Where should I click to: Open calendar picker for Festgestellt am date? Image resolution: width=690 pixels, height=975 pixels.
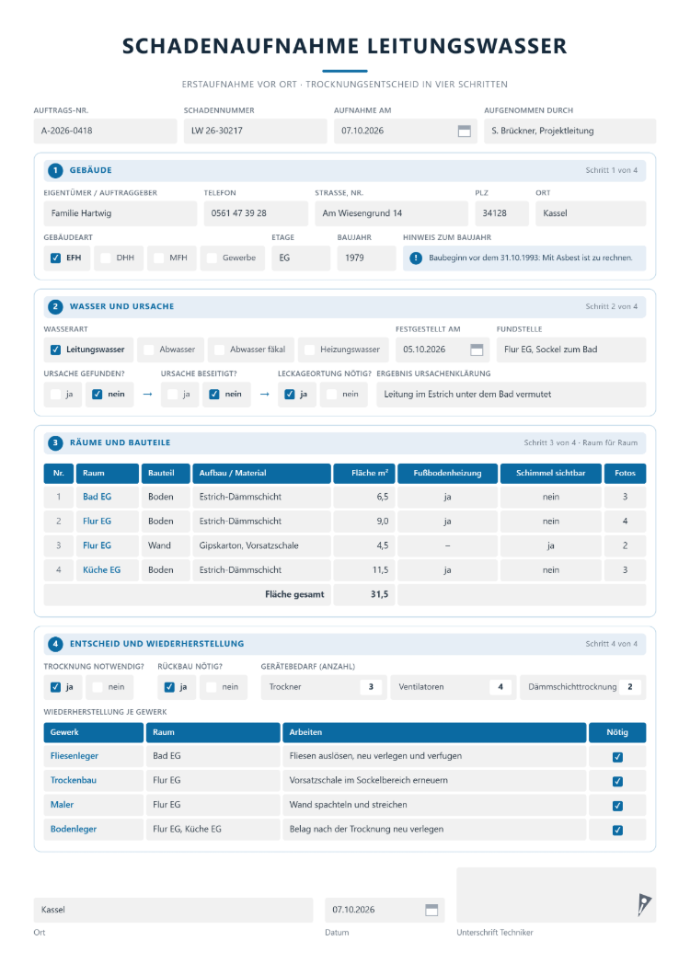[477, 350]
